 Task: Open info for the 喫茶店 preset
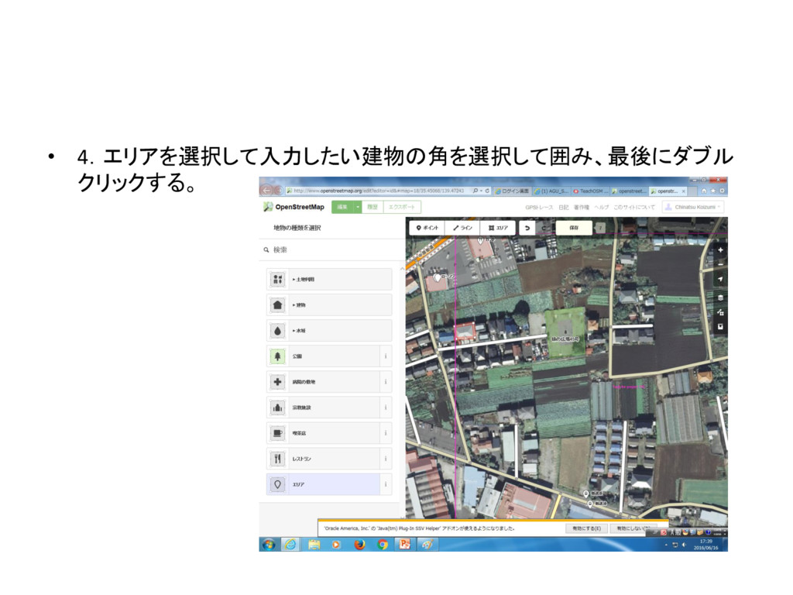tap(386, 433)
